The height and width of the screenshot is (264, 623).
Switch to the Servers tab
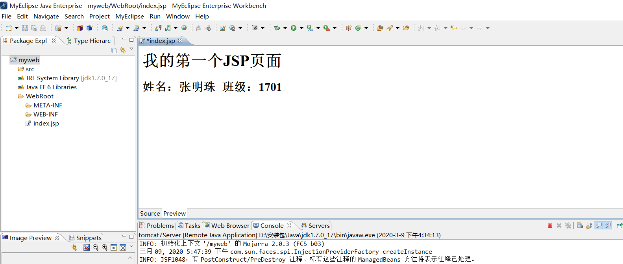(x=316, y=225)
